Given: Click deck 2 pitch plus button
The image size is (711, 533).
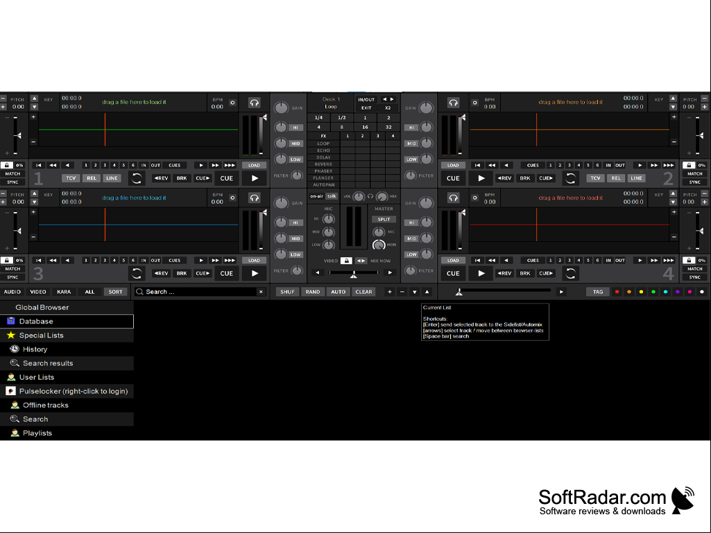Looking at the screenshot, I should [x=705, y=107].
